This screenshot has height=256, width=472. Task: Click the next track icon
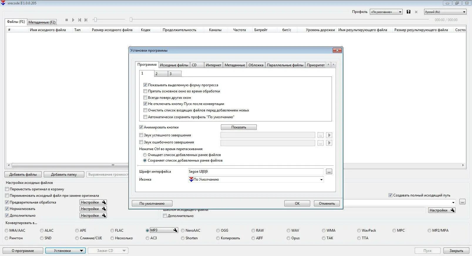pyautogui.click(x=86, y=20)
